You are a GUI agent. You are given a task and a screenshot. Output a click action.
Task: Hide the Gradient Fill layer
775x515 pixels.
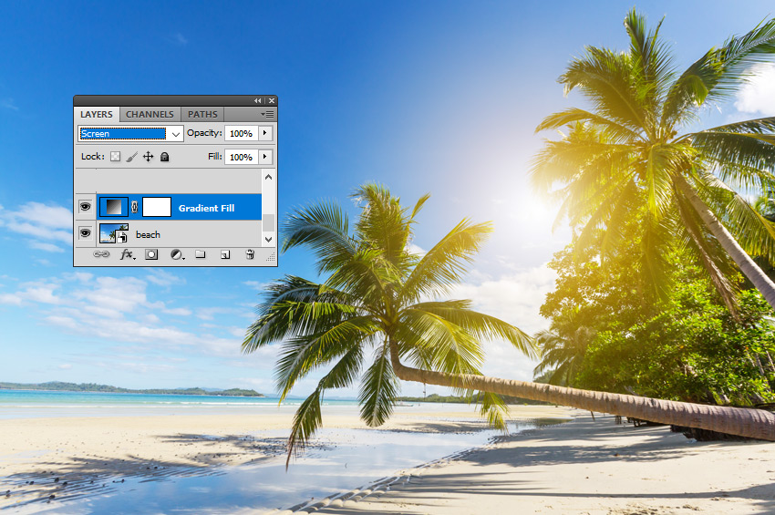pyautogui.click(x=85, y=208)
